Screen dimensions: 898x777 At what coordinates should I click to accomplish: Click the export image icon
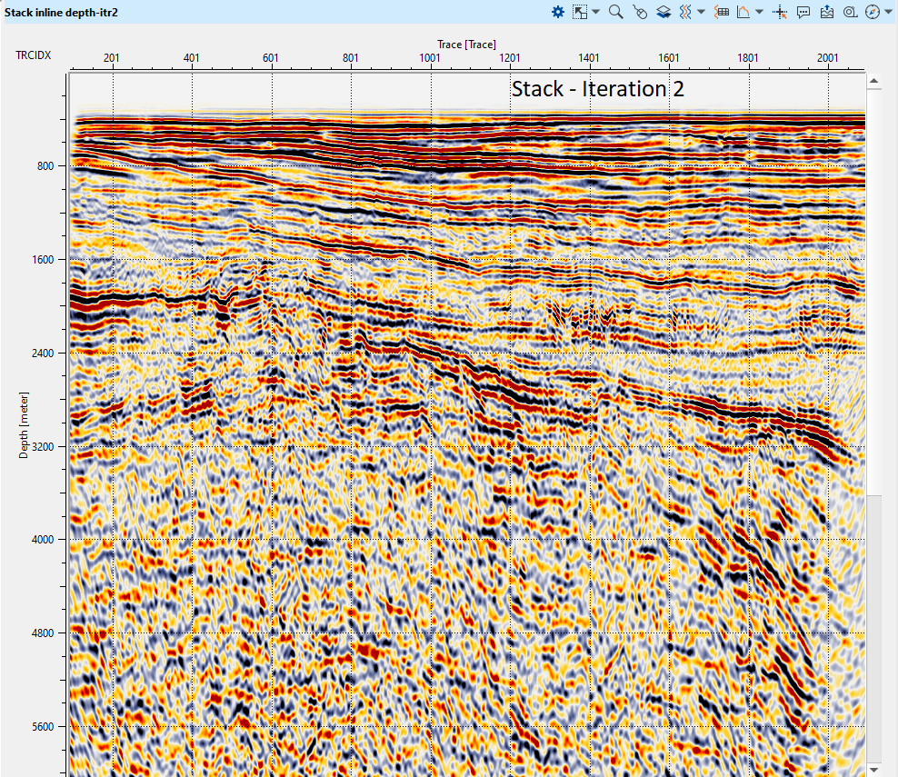tap(827, 12)
